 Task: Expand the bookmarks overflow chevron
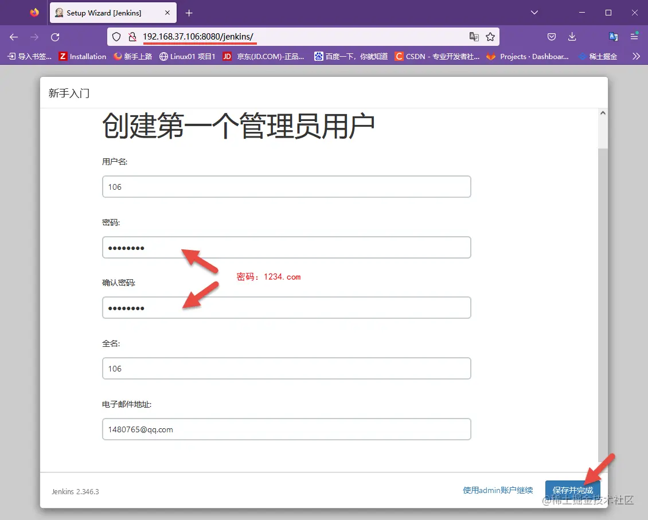[x=637, y=56]
